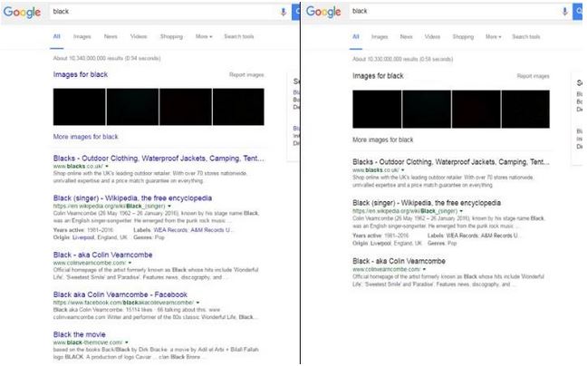
Task: Select the All tab in right window
Action: (x=356, y=36)
